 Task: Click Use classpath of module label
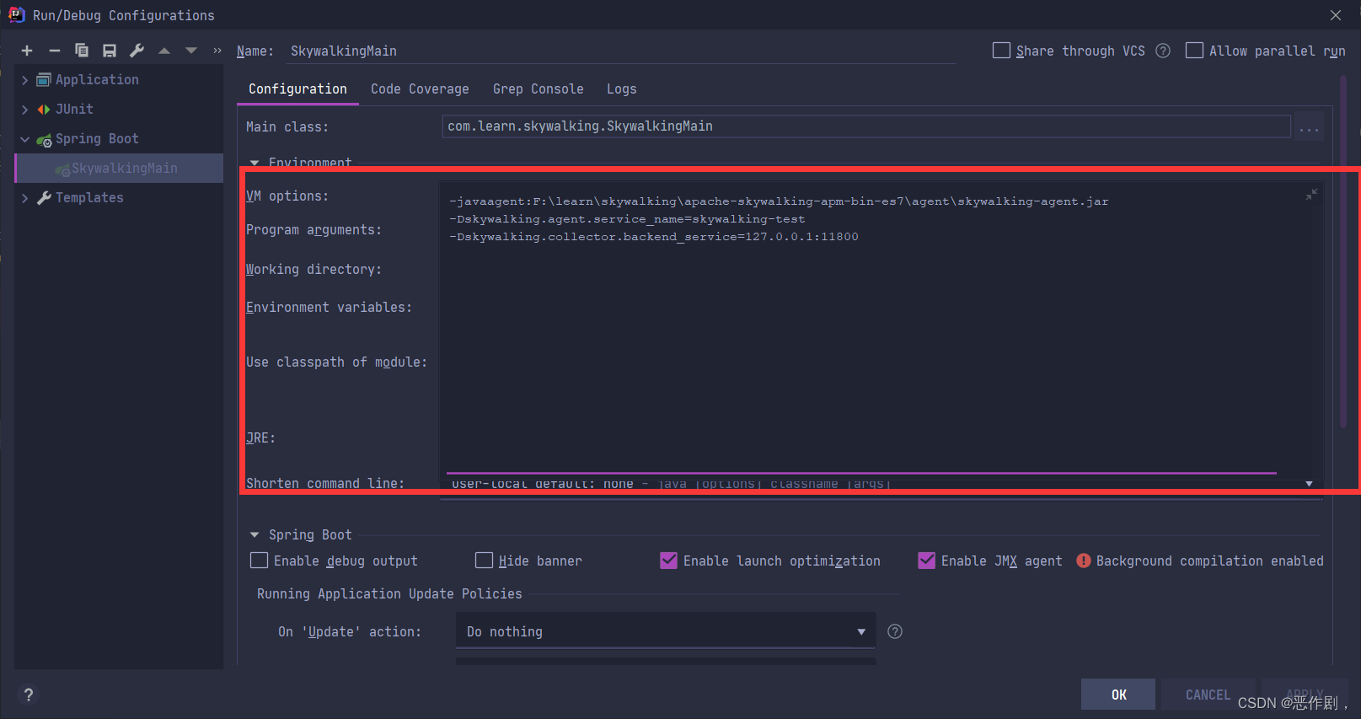tap(336, 362)
